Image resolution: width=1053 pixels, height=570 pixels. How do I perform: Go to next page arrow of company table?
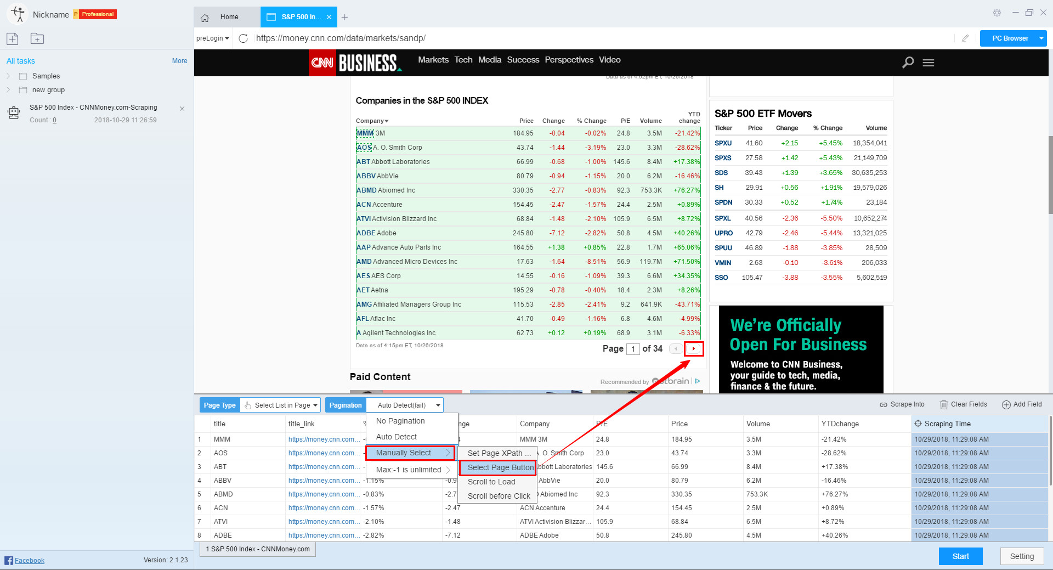pyautogui.click(x=694, y=349)
